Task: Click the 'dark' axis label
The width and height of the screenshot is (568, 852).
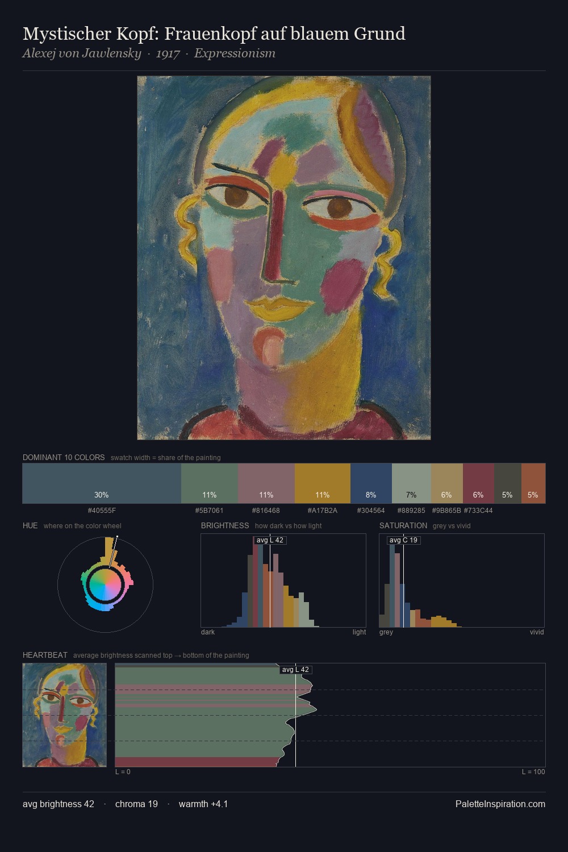Action: click(208, 632)
